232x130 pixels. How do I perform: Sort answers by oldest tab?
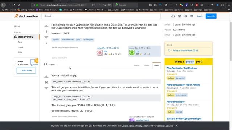(x=146, y=66)
